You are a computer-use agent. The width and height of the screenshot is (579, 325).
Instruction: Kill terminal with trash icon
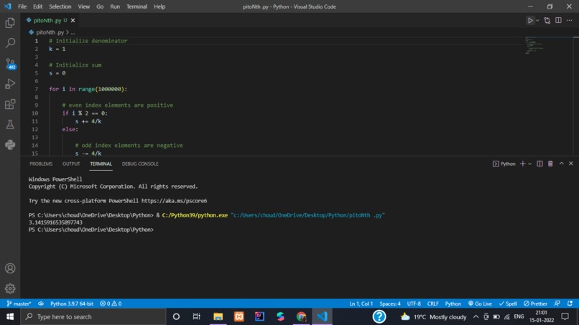[x=550, y=164]
